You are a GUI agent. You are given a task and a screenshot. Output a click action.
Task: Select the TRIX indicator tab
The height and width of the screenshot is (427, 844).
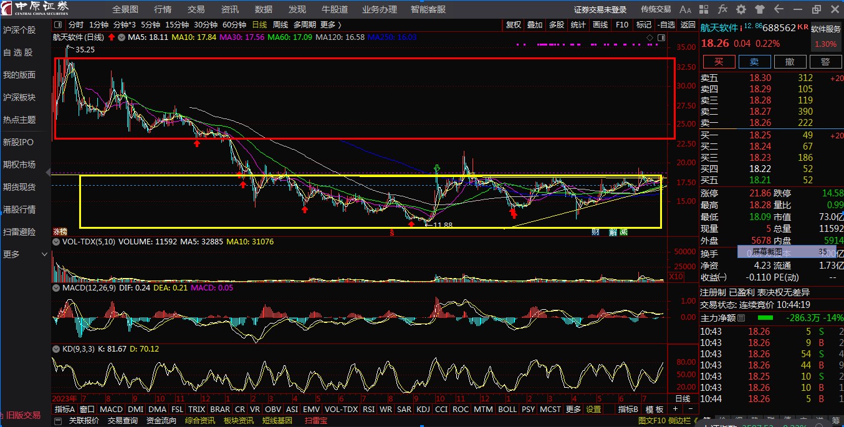tap(197, 410)
